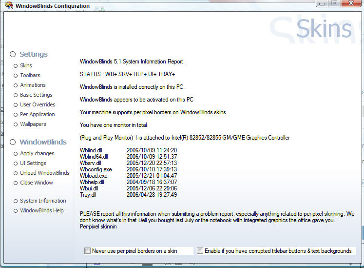Close the WindowBlinds Configuration window
This screenshot has width=364, height=268.
[351, 3]
